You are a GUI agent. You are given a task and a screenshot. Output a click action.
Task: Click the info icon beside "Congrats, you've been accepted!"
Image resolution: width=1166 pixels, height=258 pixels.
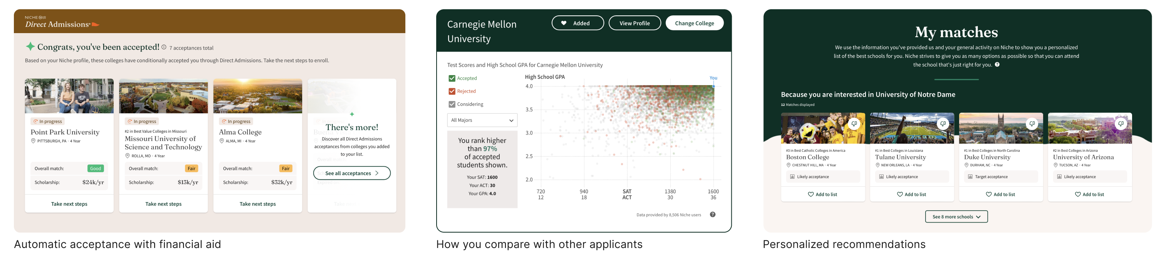click(164, 47)
